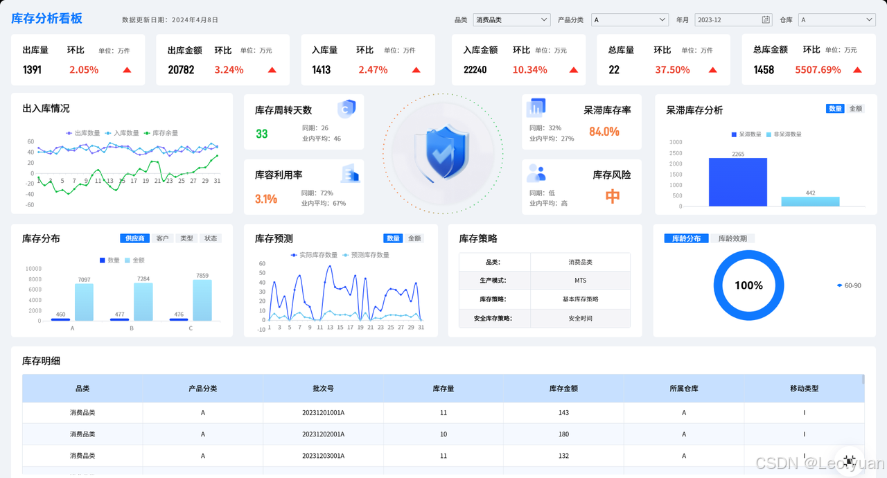Select the 类型 tab in 库存分布
The image size is (887, 478).
pos(186,238)
